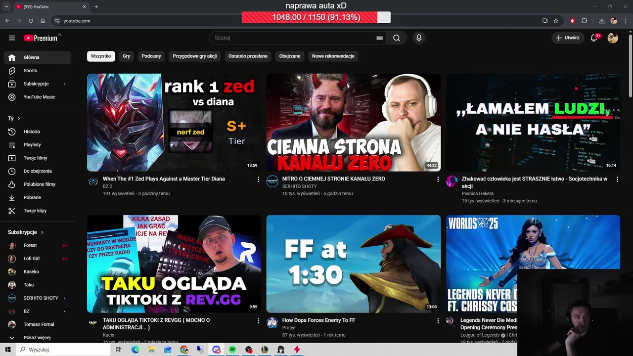
Task: Select the Ostatnio przesłane chip
Action: click(248, 56)
